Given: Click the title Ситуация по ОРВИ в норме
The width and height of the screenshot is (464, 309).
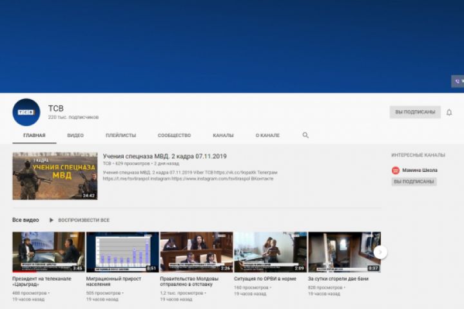Looking at the screenshot, I should [x=265, y=279].
